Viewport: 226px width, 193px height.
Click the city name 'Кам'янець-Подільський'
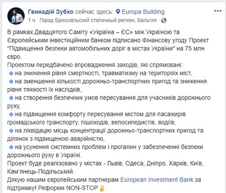pos(40,172)
